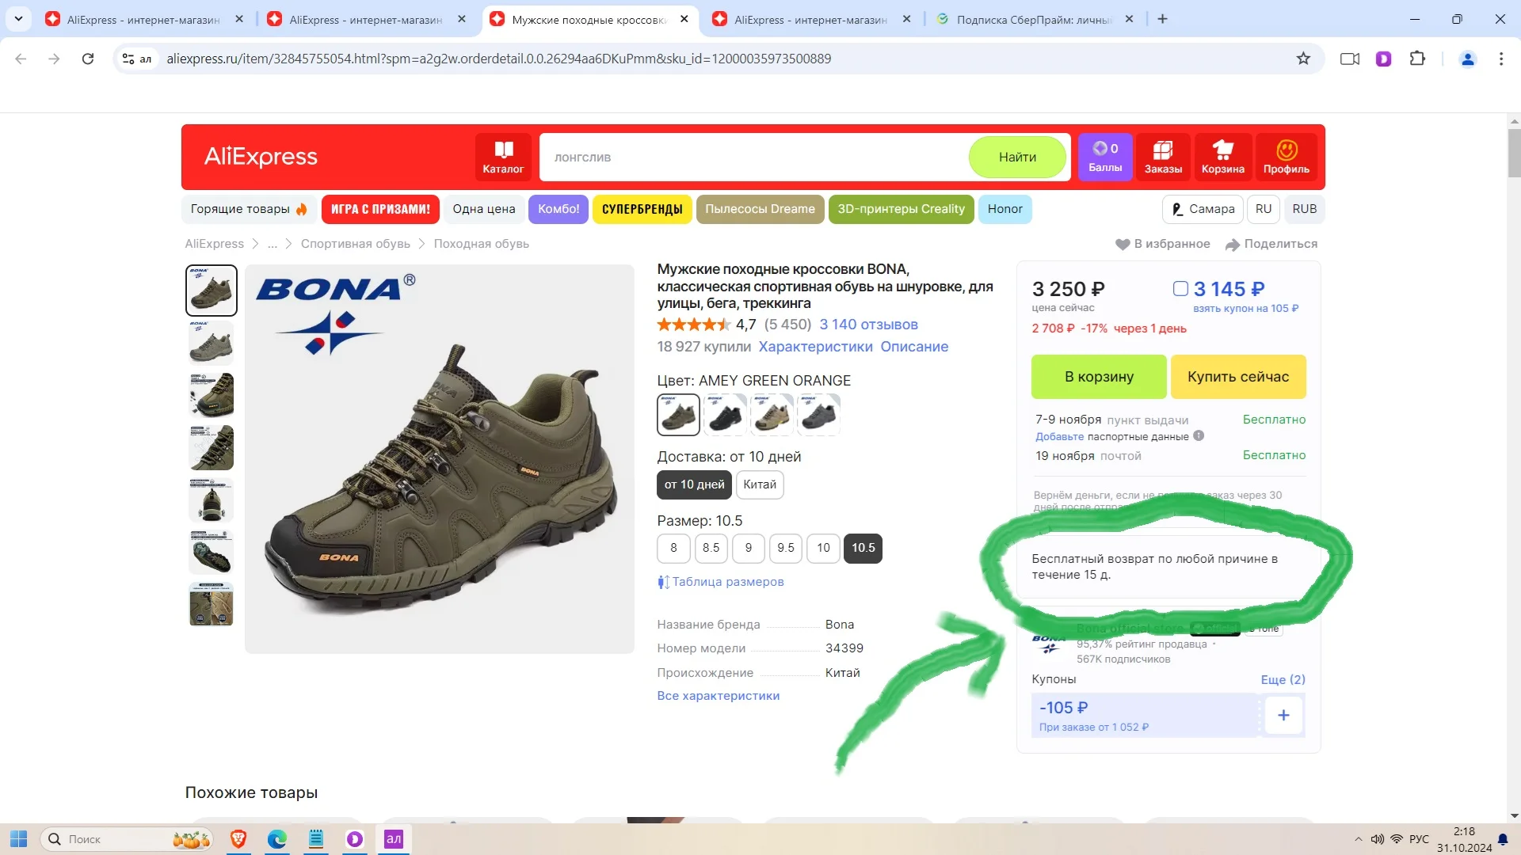Open Brave browser from the taskbar
The height and width of the screenshot is (855, 1521).
238,839
